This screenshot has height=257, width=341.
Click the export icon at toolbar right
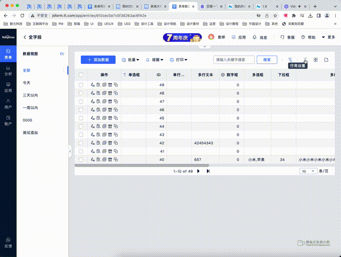326,59
